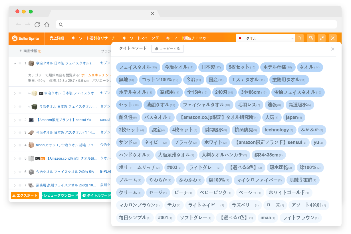The width and height of the screenshot is (351, 234).
Task: Switch to キーワード逆引きリサーチ tab
Action: coord(93,38)
